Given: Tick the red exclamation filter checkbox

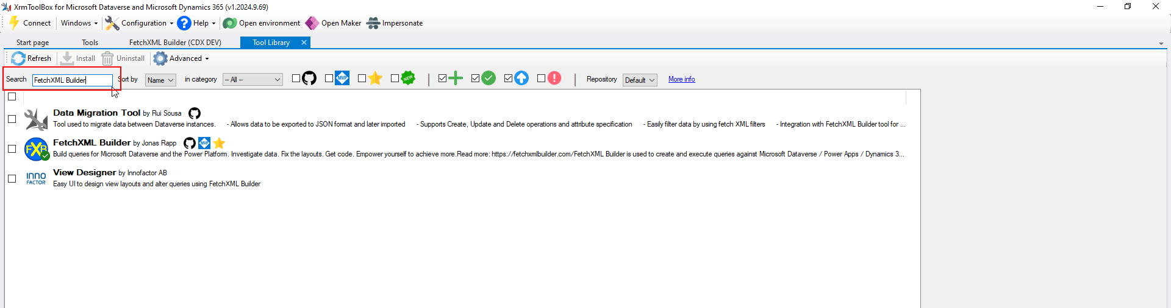Looking at the screenshot, I should click(541, 79).
